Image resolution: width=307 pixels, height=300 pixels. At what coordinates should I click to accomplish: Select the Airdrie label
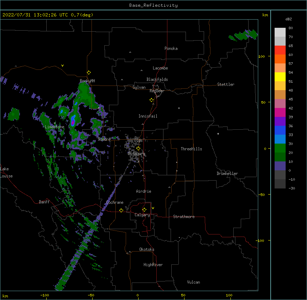point(144,191)
